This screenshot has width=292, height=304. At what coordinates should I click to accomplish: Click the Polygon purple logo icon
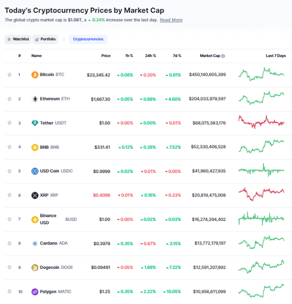point(35,291)
